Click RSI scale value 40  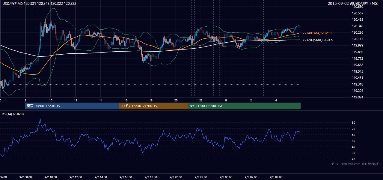(353, 147)
